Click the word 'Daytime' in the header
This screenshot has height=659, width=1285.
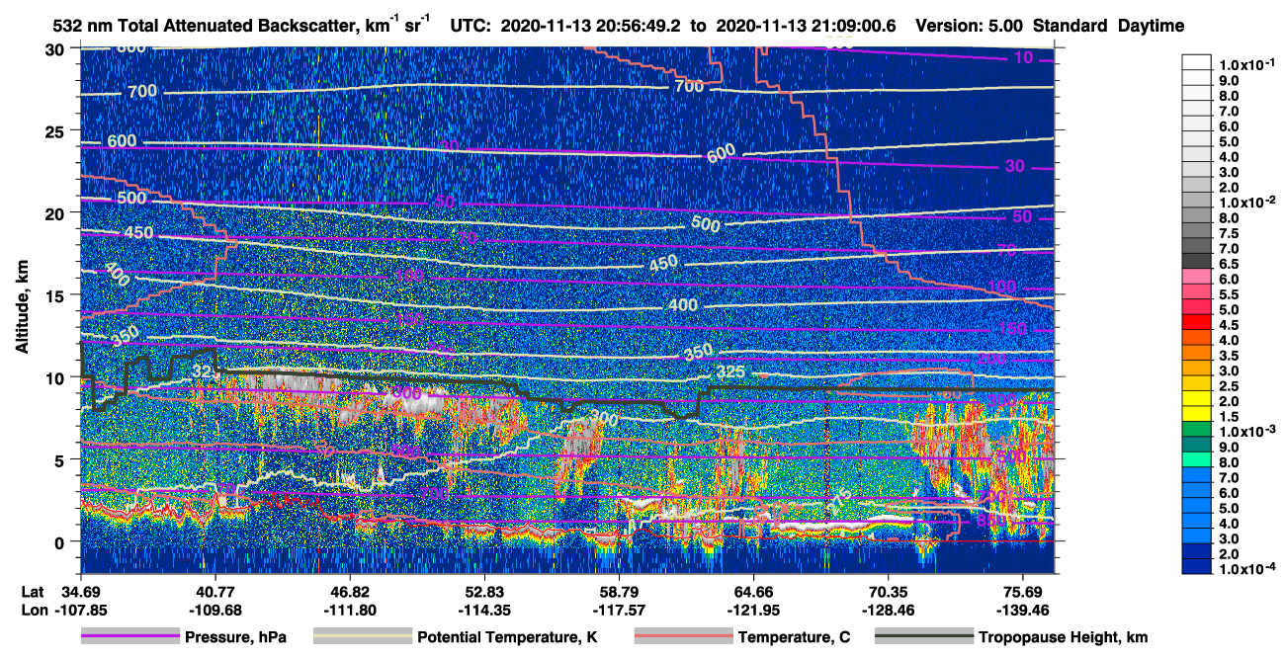[x=1151, y=27]
